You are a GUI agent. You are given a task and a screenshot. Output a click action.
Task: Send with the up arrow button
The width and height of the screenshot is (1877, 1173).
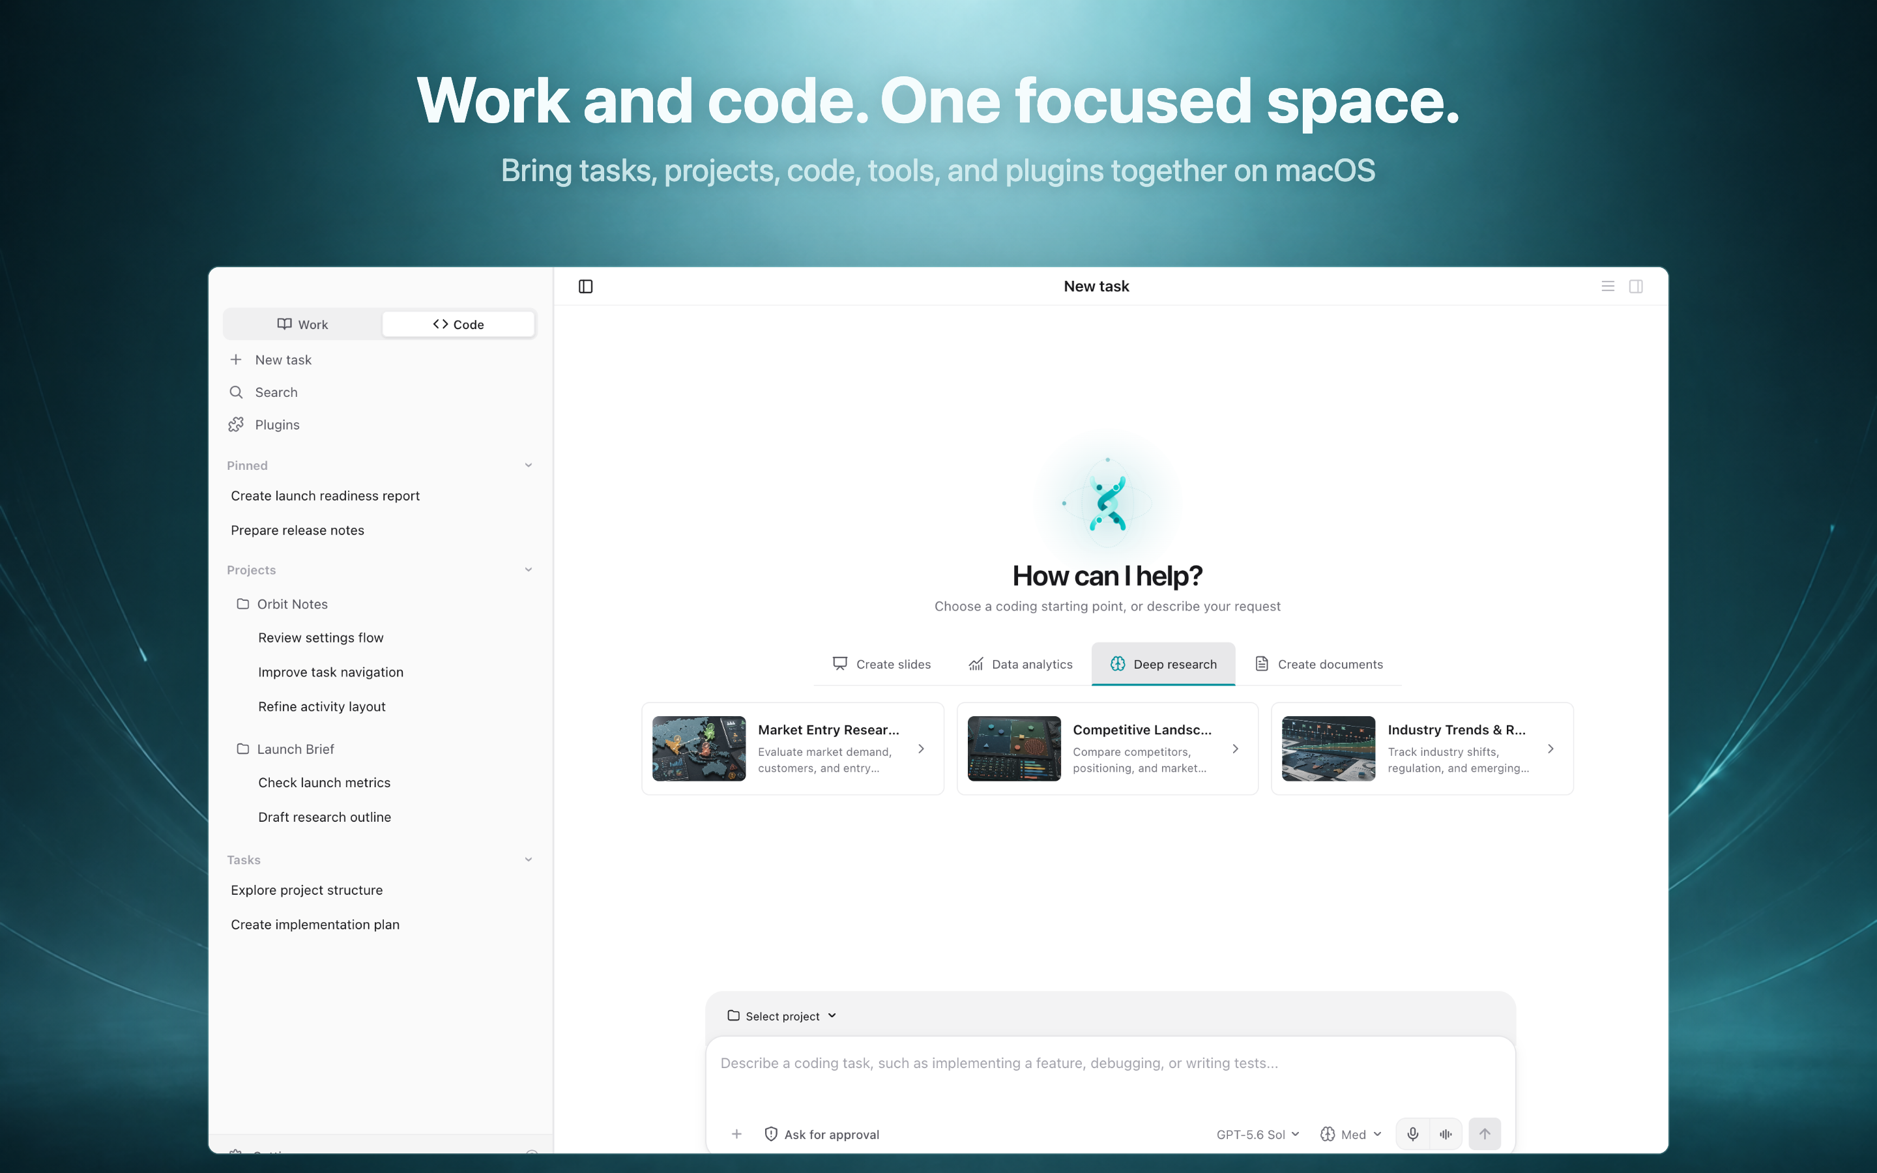coord(1485,1133)
